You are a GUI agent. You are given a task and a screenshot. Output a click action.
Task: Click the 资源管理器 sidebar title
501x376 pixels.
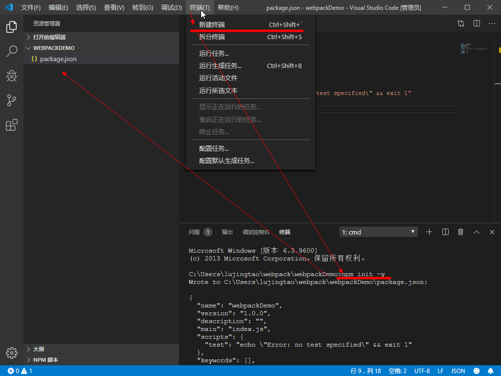(x=46, y=23)
